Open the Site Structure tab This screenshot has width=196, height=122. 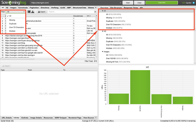coord(116,7)
